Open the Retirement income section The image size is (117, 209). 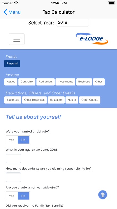(x=45, y=82)
